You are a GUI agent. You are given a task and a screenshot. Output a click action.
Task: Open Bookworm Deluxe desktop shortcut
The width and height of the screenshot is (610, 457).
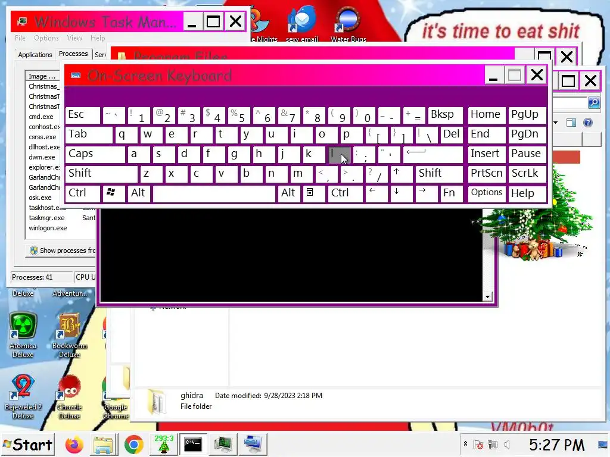click(70, 335)
